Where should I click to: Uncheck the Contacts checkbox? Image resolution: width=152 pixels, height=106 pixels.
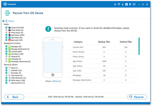[6, 51]
